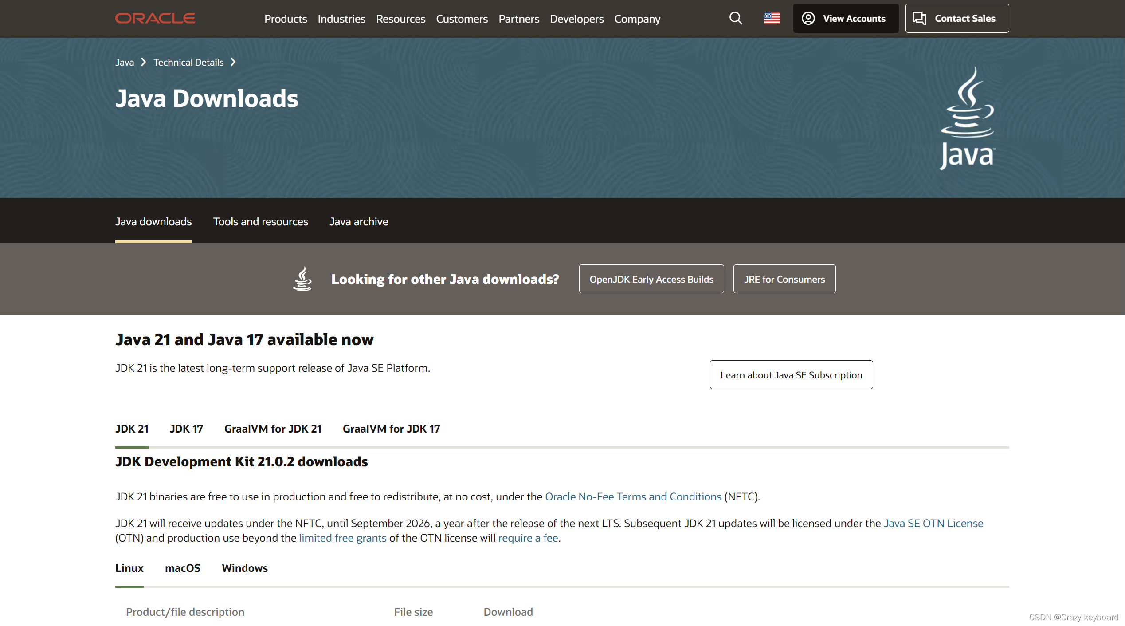Click the JRE for Consumers button
The width and height of the screenshot is (1125, 626).
coord(784,279)
